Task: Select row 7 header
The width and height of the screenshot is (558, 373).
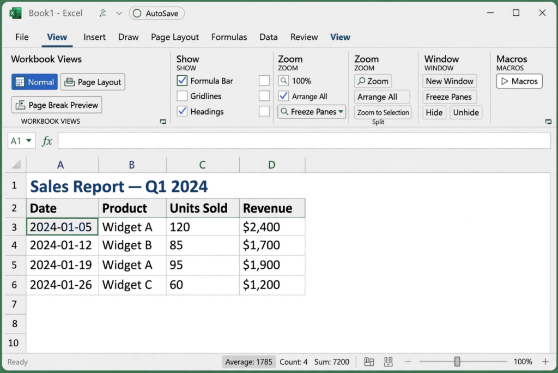Action: click(x=14, y=305)
